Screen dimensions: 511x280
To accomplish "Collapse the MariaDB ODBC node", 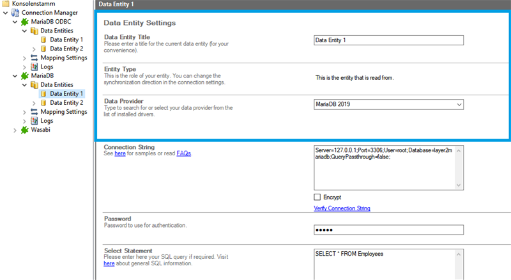I will (15, 21).
